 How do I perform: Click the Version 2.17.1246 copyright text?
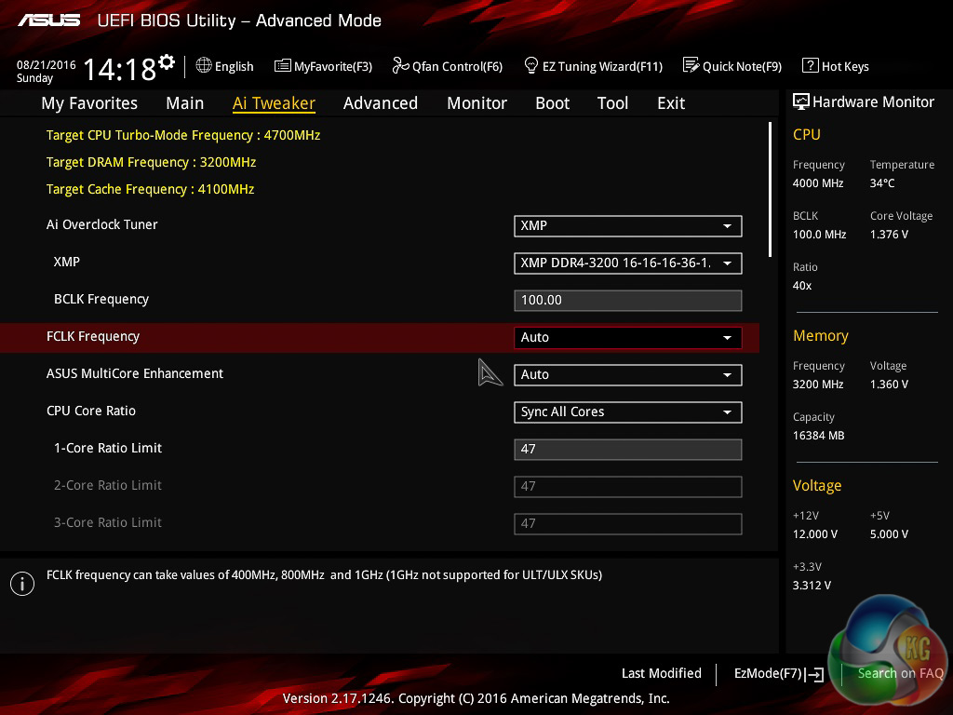tap(476, 698)
